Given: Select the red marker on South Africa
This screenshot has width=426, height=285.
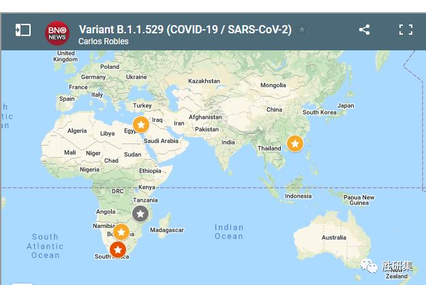Looking at the screenshot, I should (x=118, y=250).
